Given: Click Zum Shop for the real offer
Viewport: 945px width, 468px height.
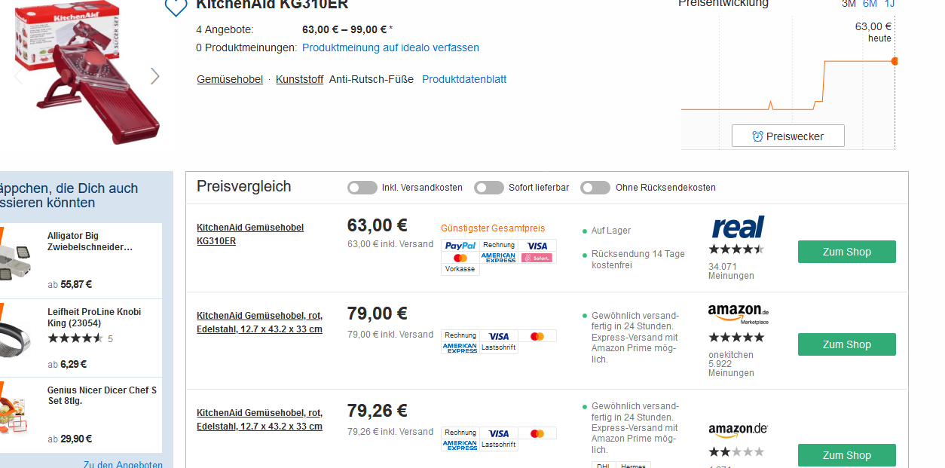Looking at the screenshot, I should point(846,252).
